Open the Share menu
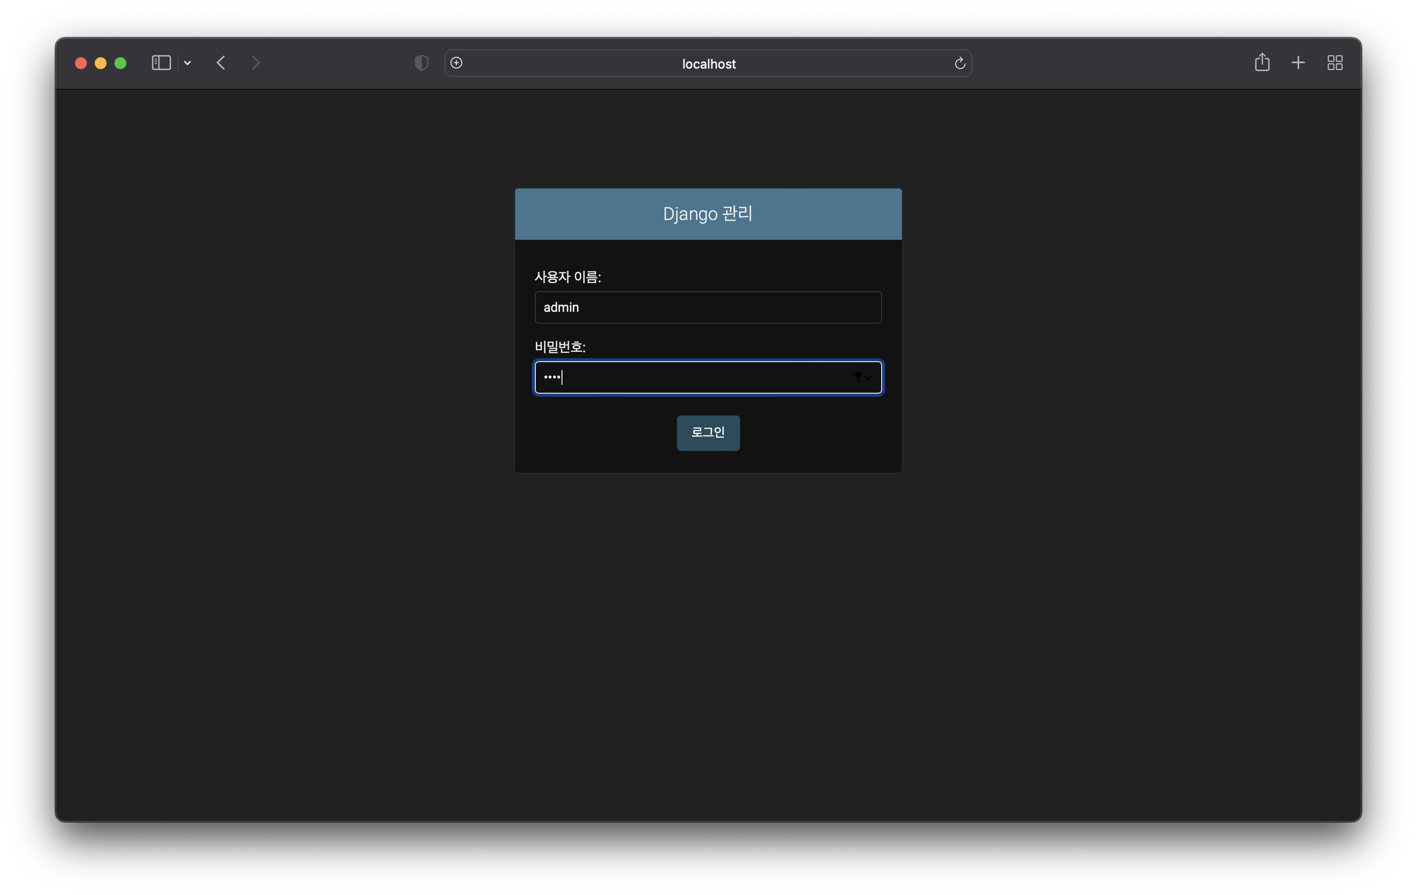1417x895 pixels. [1262, 62]
